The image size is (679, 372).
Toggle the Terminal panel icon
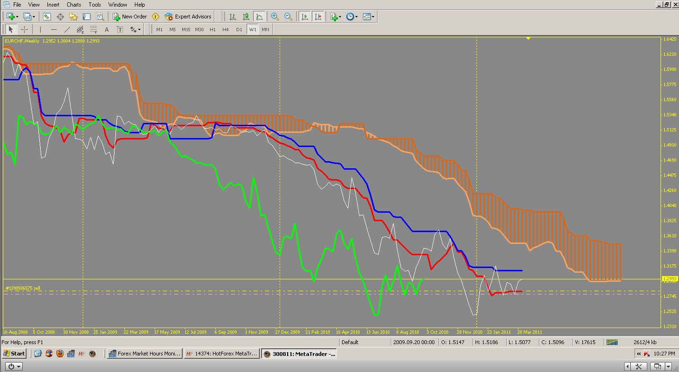tap(87, 17)
